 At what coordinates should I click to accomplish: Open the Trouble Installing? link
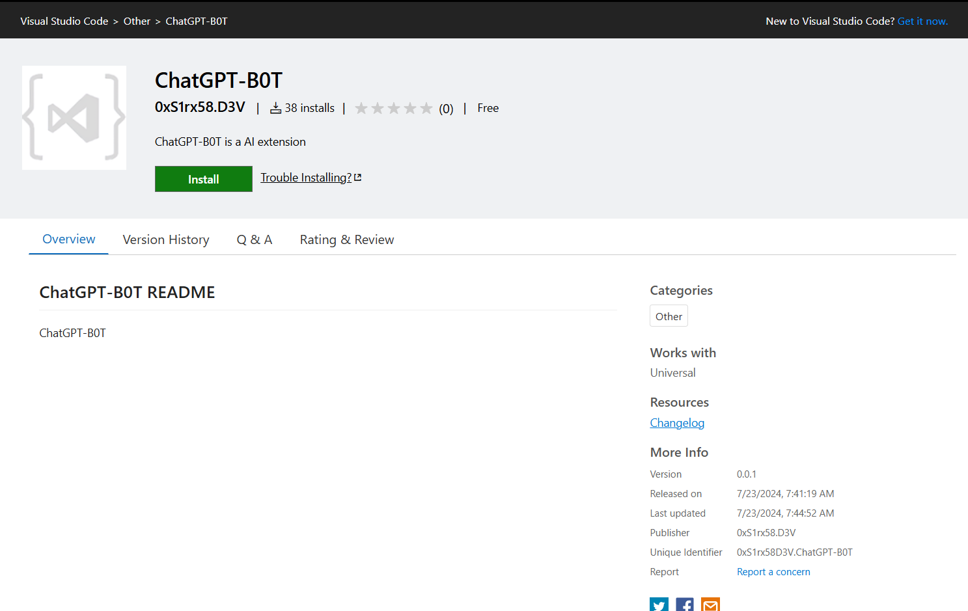point(306,178)
